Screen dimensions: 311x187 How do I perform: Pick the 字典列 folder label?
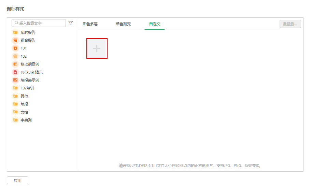click(26, 120)
